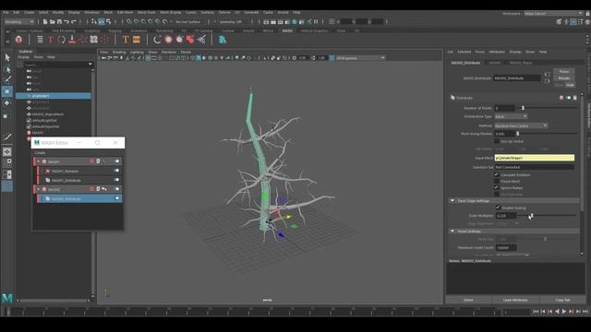Click the red stamp shelf icon

(x=72, y=40)
